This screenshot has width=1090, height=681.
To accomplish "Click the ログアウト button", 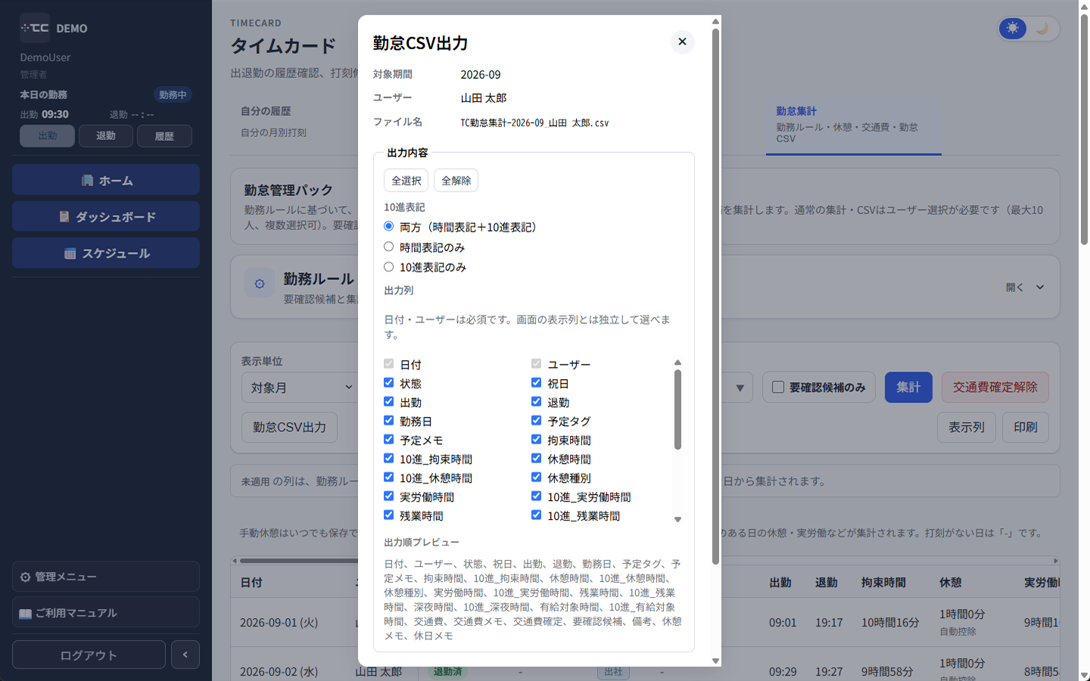I will 89,655.
